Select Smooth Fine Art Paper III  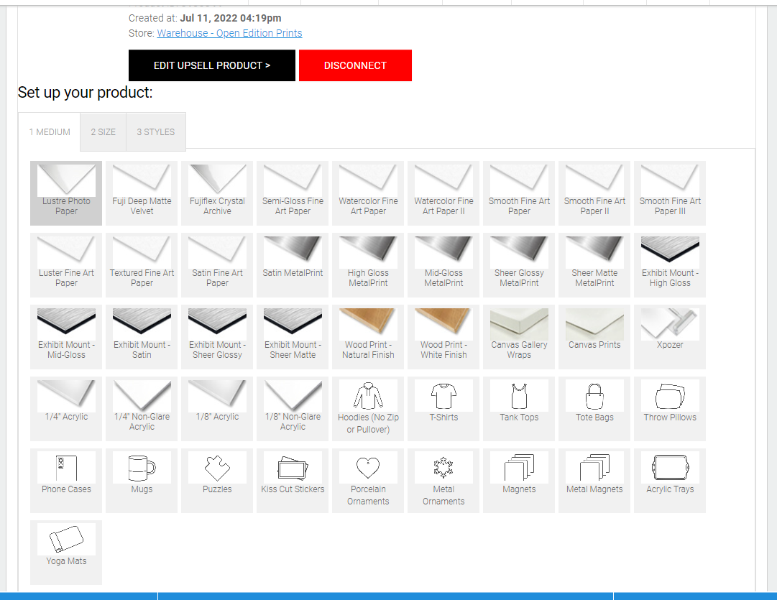(670, 193)
